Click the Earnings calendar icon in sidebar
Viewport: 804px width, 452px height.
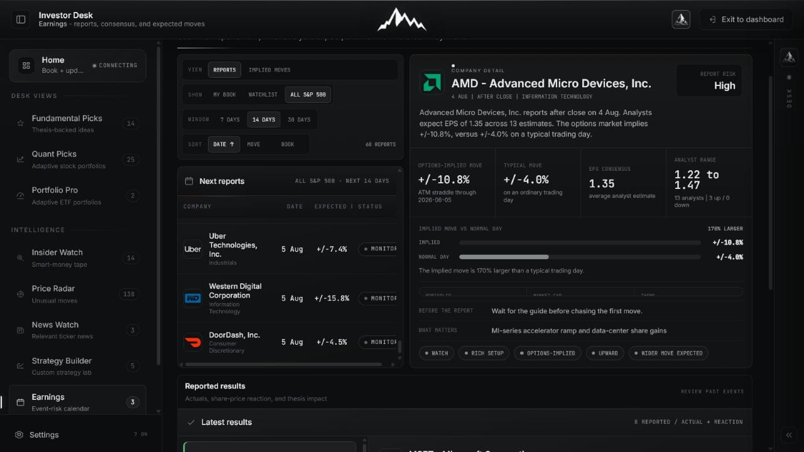point(20,402)
